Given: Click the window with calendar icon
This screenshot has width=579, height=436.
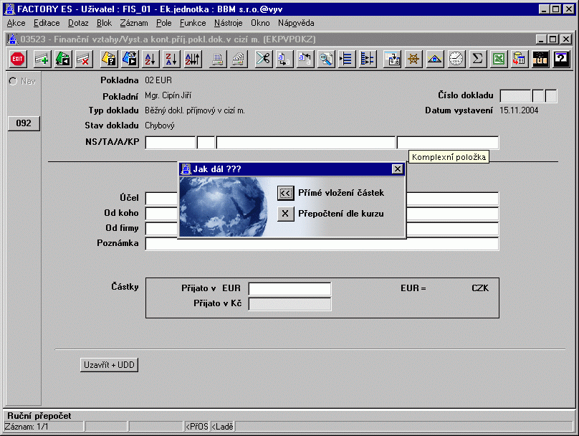Looking at the screenshot, I should pos(393,59).
